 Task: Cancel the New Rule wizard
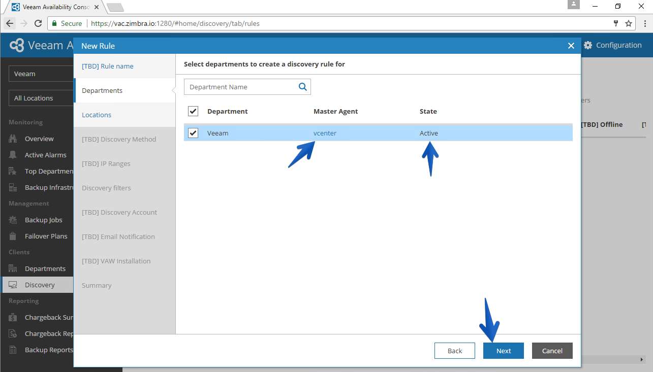pyautogui.click(x=552, y=351)
